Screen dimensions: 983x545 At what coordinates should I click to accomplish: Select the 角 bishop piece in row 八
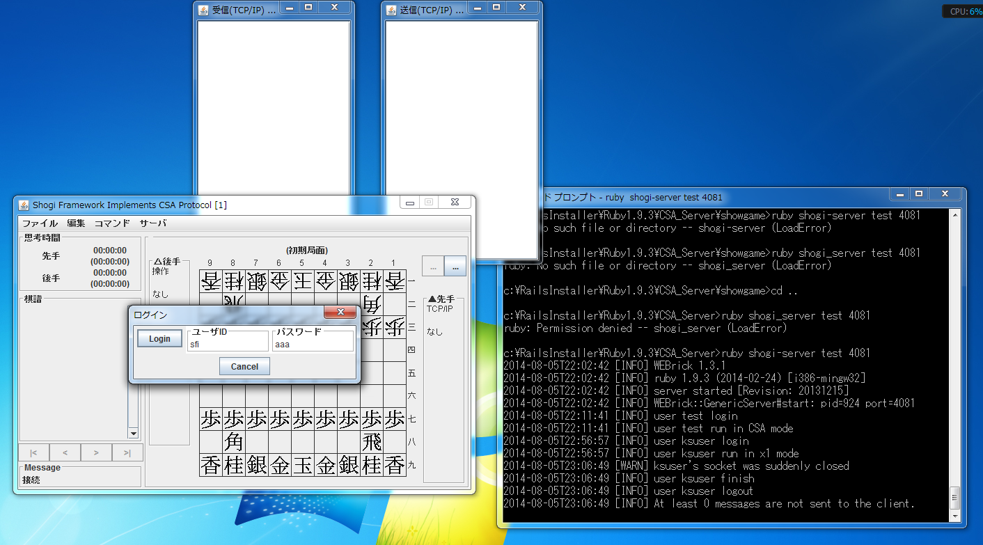pos(234,442)
